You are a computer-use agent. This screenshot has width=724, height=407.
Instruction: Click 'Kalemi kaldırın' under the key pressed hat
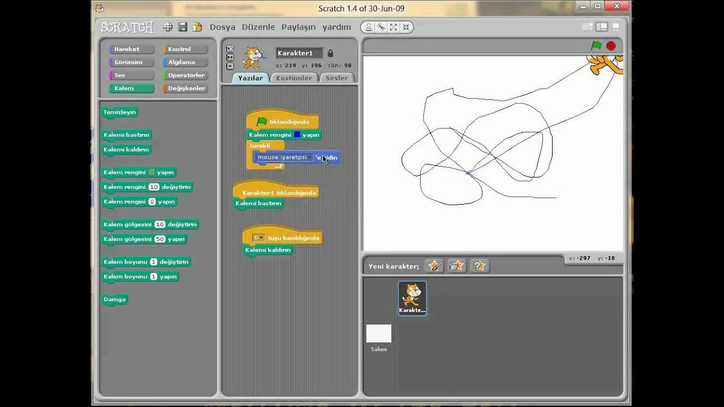click(x=268, y=250)
